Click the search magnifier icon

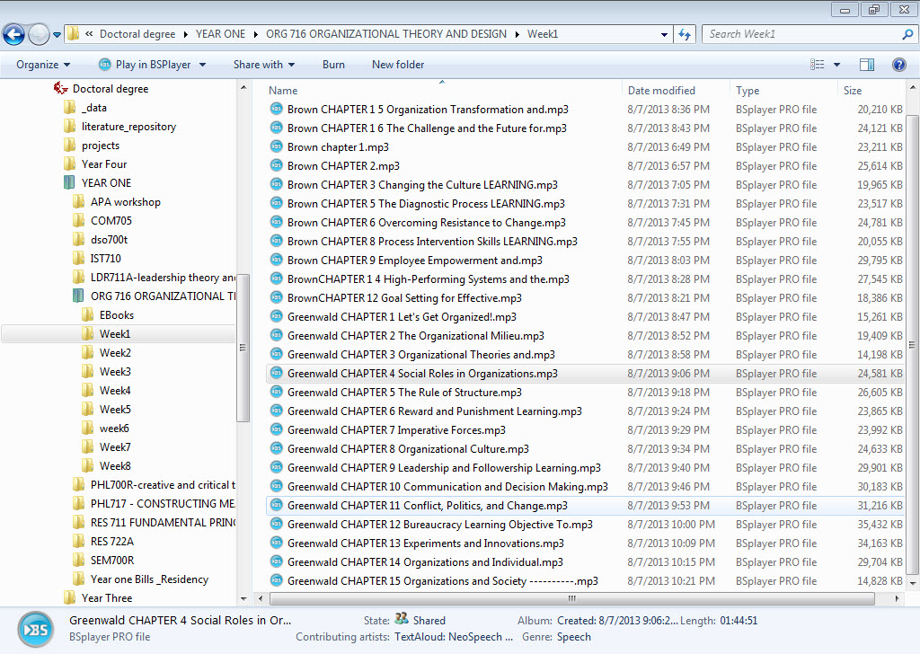[x=907, y=34]
